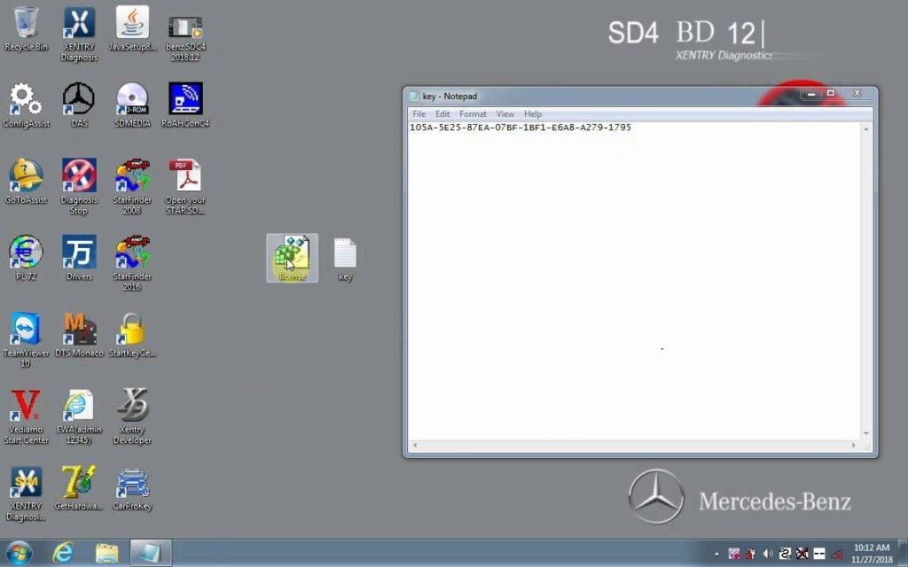Open the StarFinder 2016 shortcut

132,262
